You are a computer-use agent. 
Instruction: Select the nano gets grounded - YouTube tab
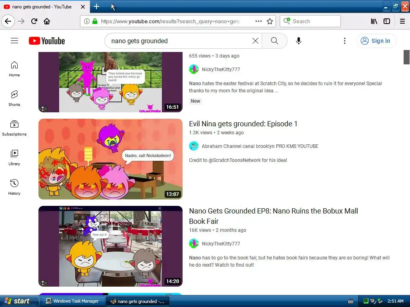[42, 7]
